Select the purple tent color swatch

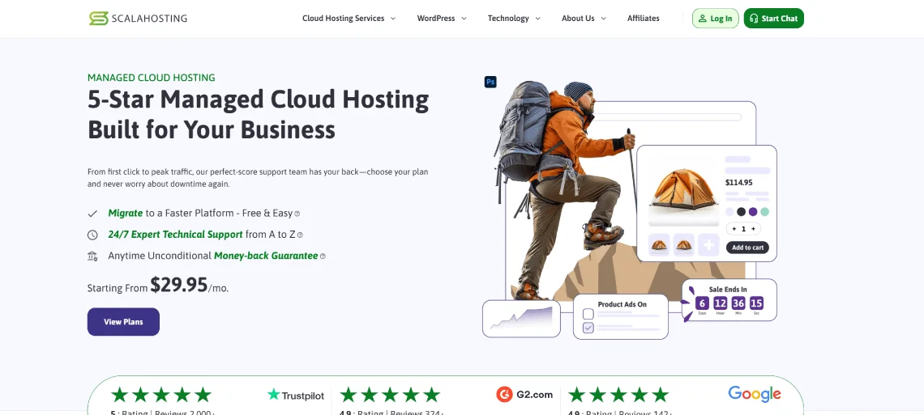753,212
